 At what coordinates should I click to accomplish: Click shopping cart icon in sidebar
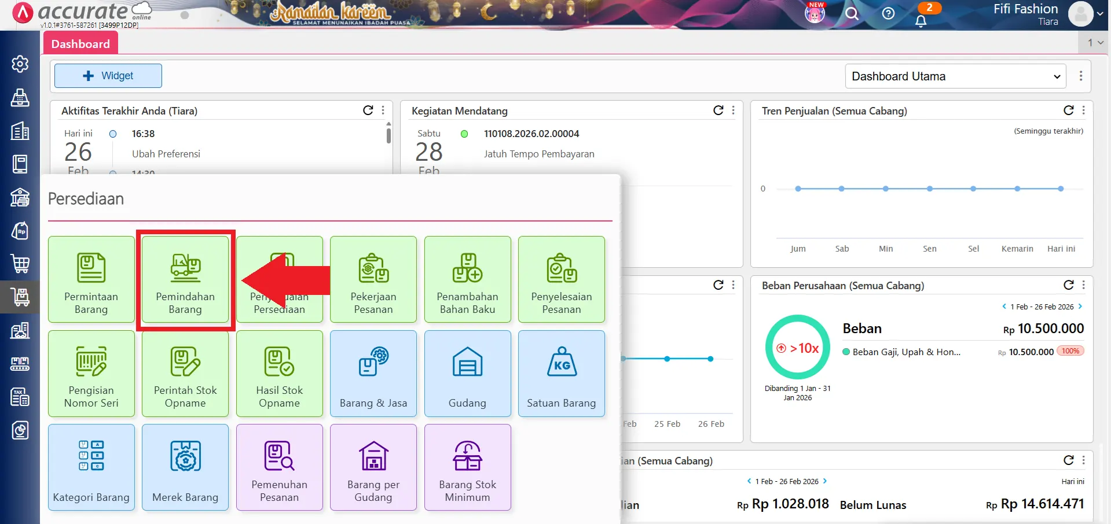click(20, 264)
